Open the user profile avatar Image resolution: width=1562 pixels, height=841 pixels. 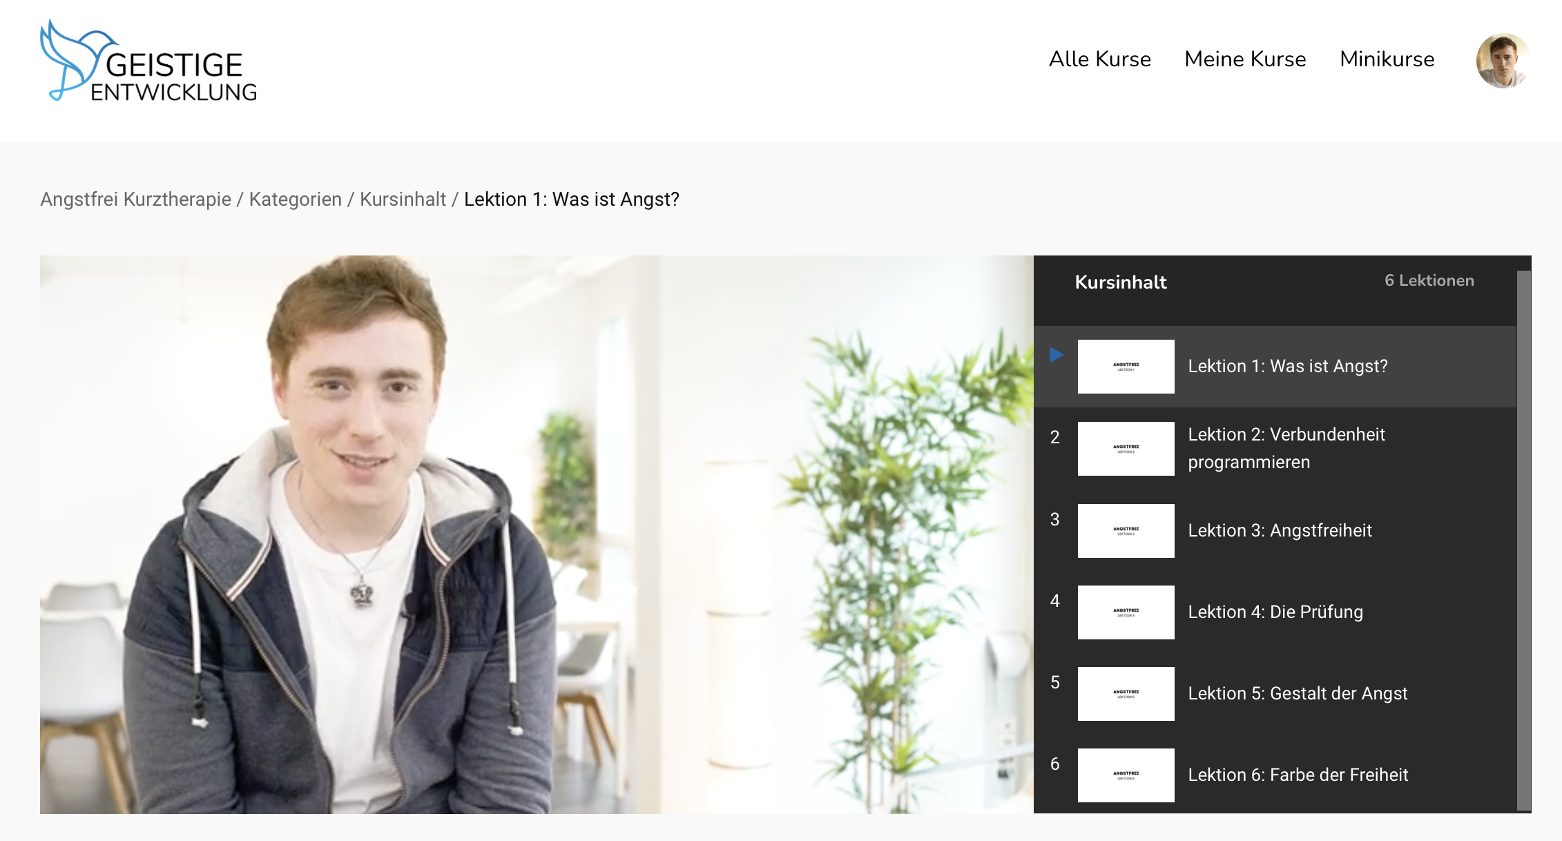(x=1502, y=61)
